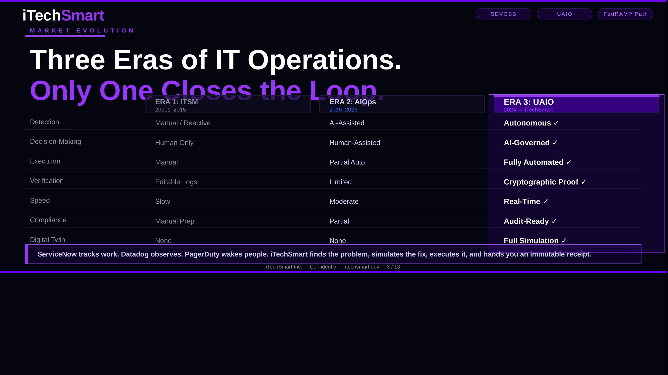Click the 'AI-Assisted' cell
668x375 pixels.
click(347, 123)
